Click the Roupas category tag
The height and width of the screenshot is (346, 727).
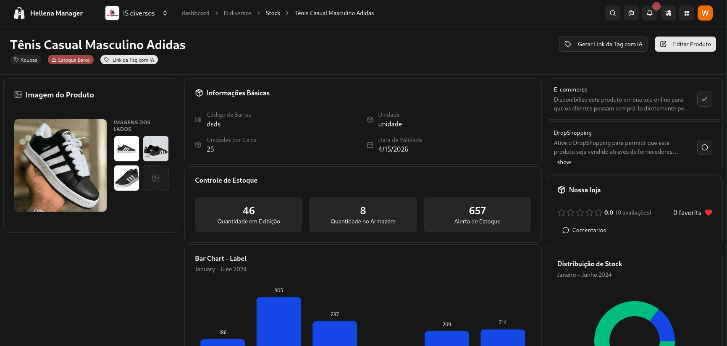[x=26, y=60]
